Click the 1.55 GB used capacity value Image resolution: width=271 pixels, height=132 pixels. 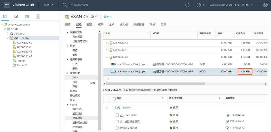245,43
